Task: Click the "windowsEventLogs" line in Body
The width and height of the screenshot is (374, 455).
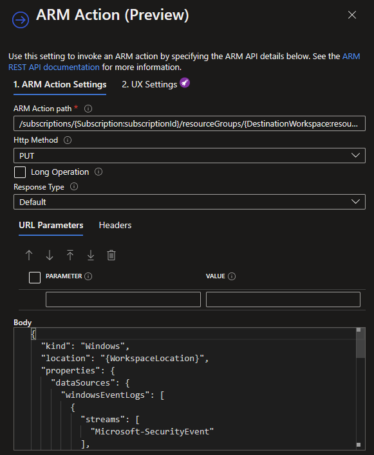Action: coord(113,395)
